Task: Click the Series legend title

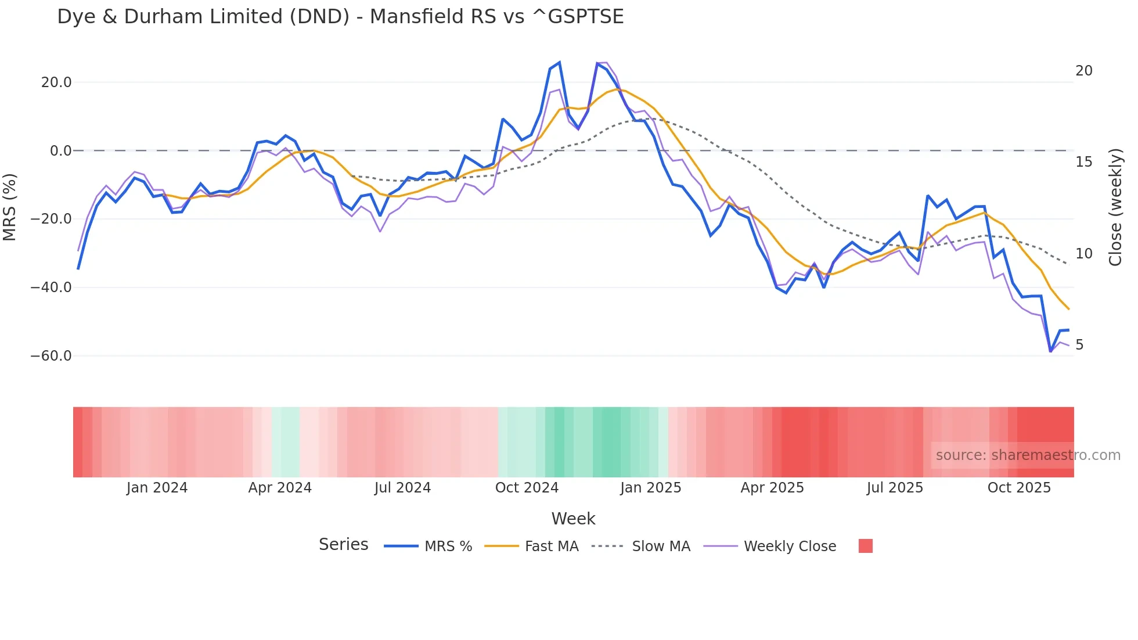Action: click(343, 545)
